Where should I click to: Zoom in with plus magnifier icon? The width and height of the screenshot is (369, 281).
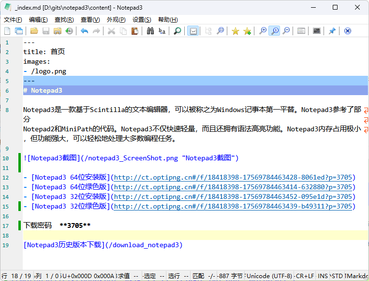point(263,31)
